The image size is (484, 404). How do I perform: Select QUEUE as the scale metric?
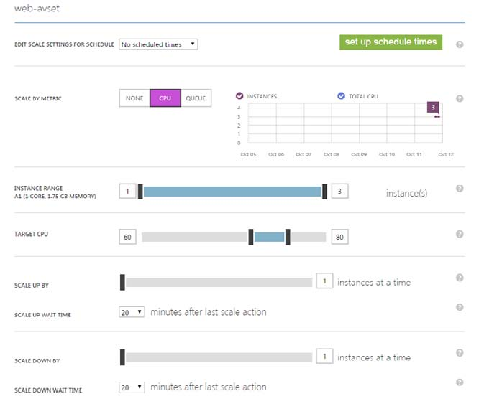[x=196, y=98]
